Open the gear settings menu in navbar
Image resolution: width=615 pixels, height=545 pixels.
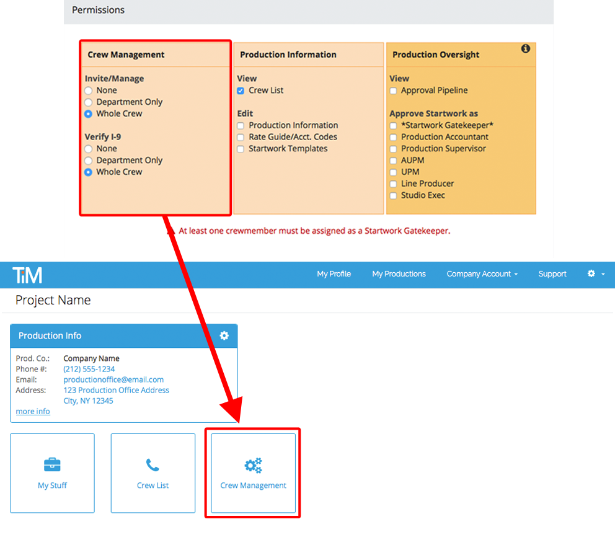click(x=595, y=273)
